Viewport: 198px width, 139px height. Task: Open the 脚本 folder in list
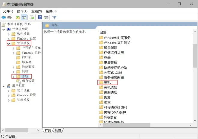(x=105, y=102)
